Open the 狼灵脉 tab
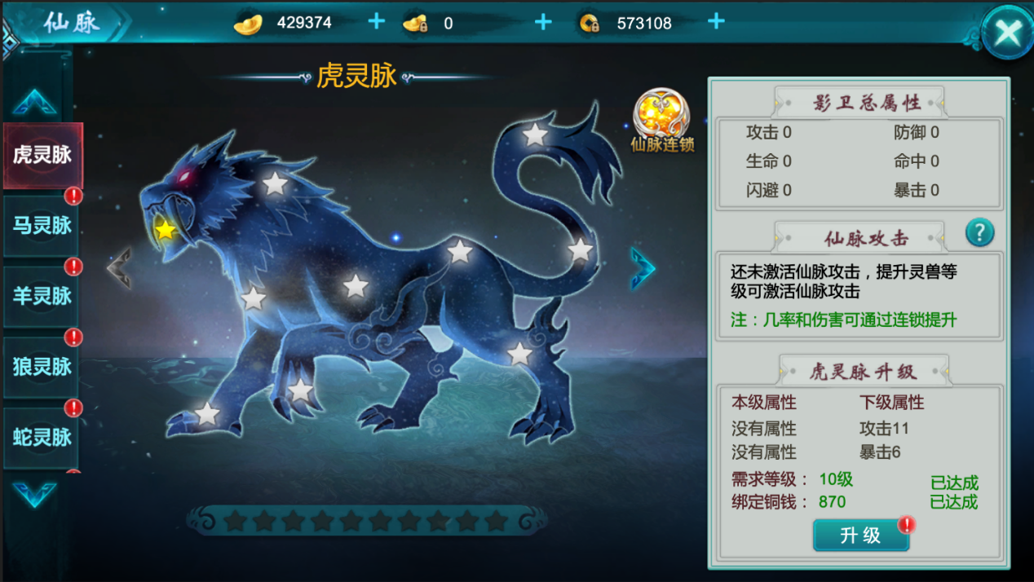Viewport: 1034px width, 582px height. [x=42, y=368]
